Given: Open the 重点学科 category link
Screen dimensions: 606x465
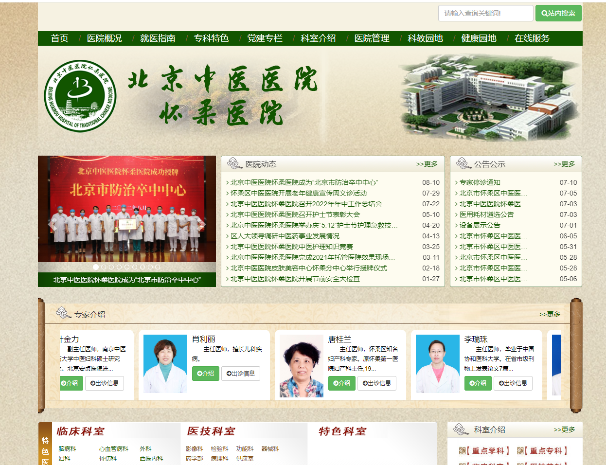Looking at the screenshot, I should point(484,451).
